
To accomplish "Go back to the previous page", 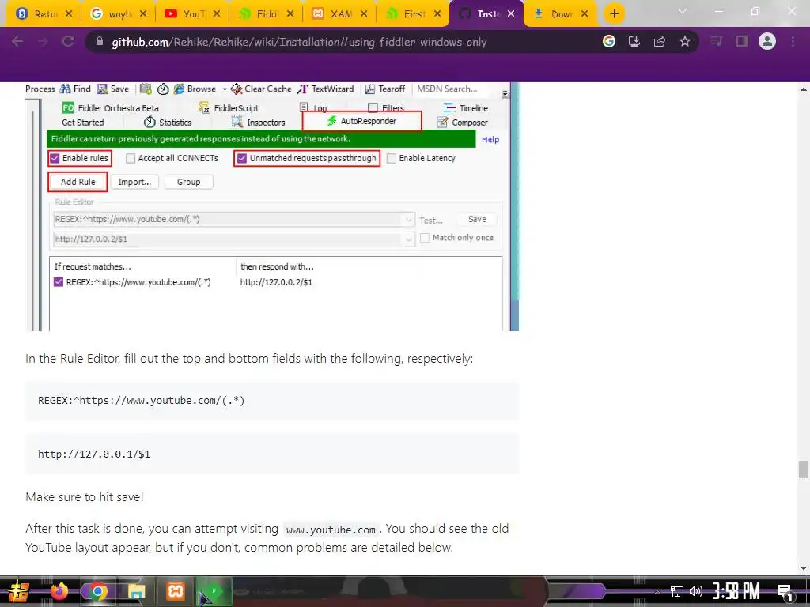I will pyautogui.click(x=17, y=41).
